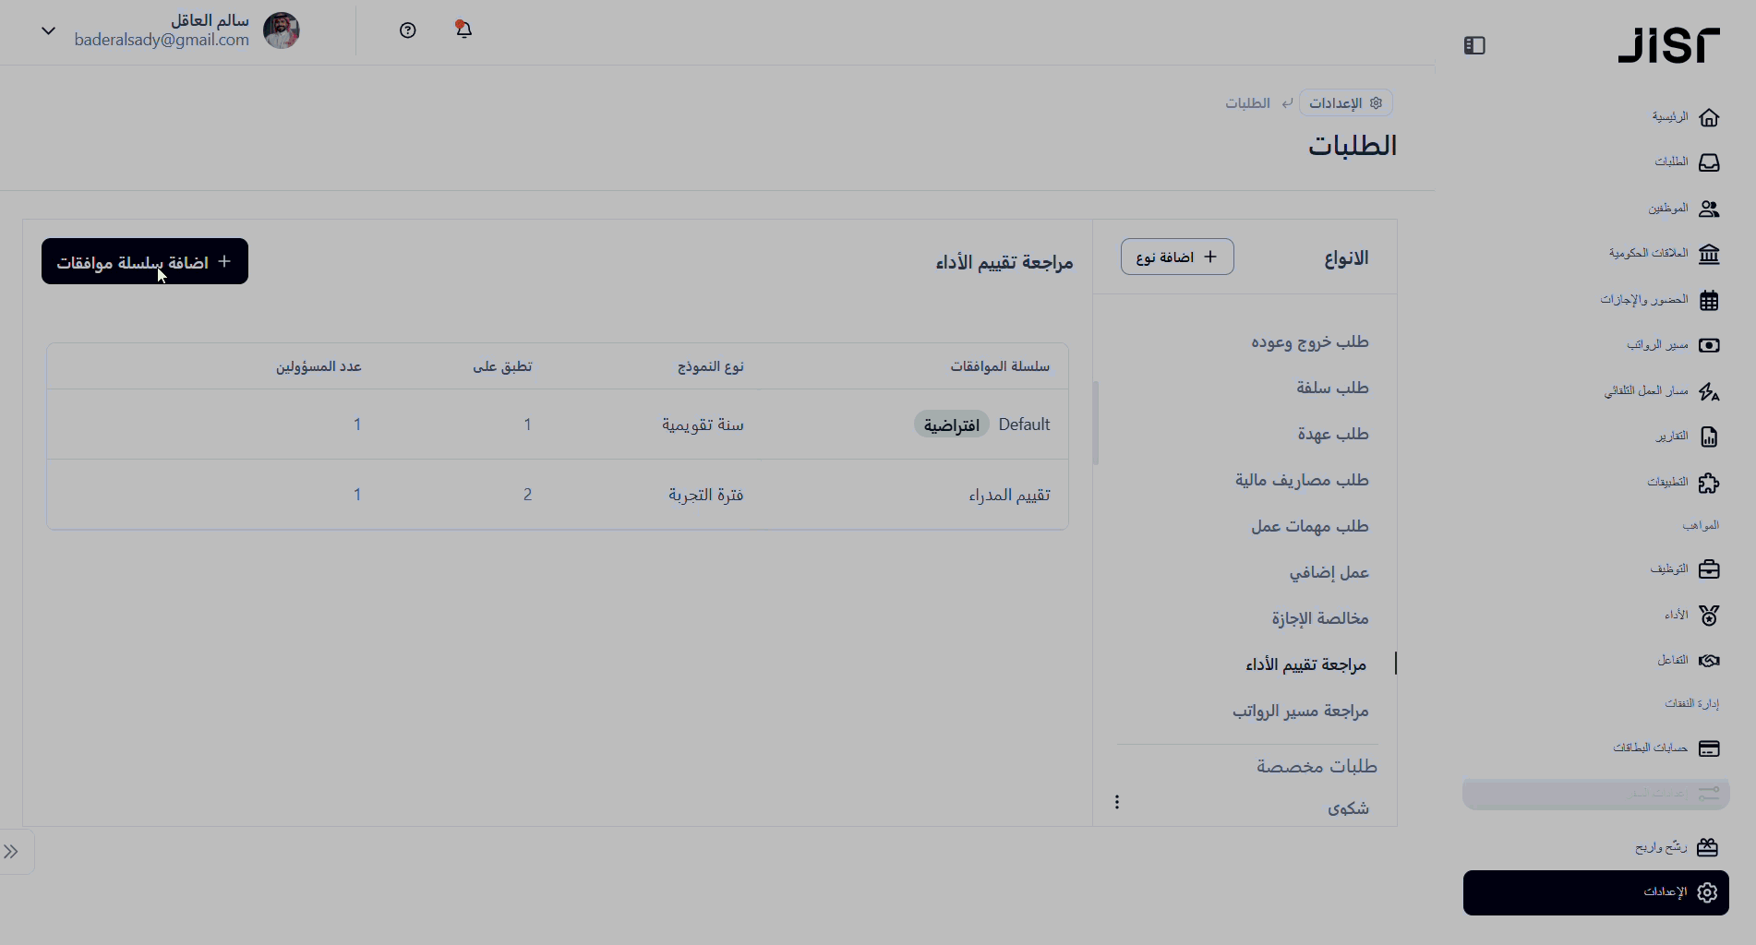Open the help question mark icon
Viewport: 1756px width, 945px height.
click(407, 30)
